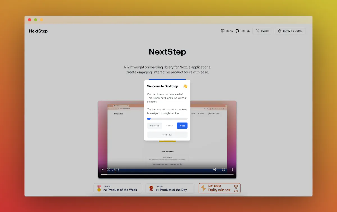Click the "1 of 12" step counter
The height and width of the screenshot is (212, 337).
pyautogui.click(x=169, y=126)
